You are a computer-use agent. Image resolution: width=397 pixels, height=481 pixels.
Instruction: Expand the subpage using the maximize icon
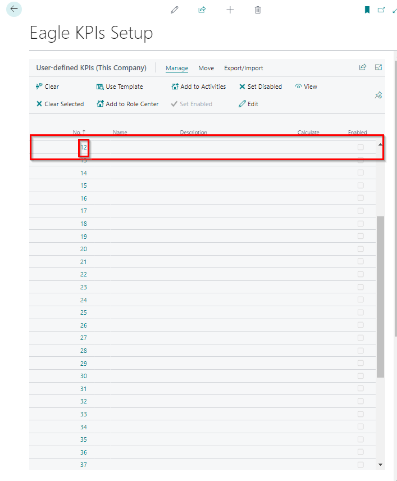(x=378, y=67)
